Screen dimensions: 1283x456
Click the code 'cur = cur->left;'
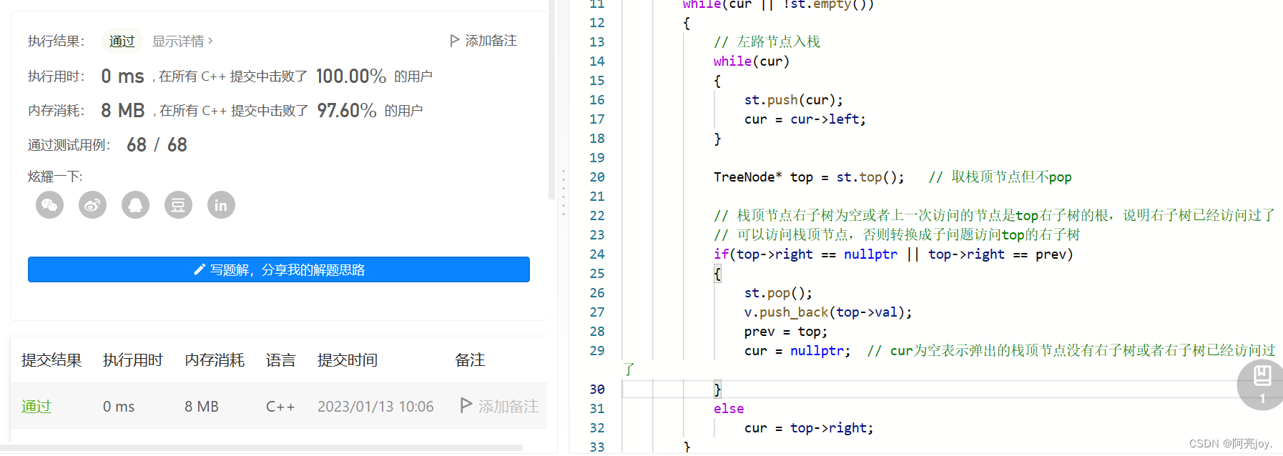(x=805, y=119)
